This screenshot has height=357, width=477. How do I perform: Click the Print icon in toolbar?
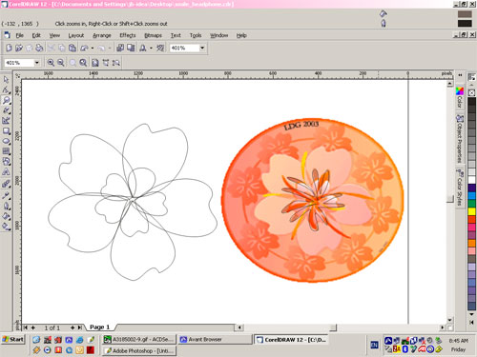pos(39,48)
